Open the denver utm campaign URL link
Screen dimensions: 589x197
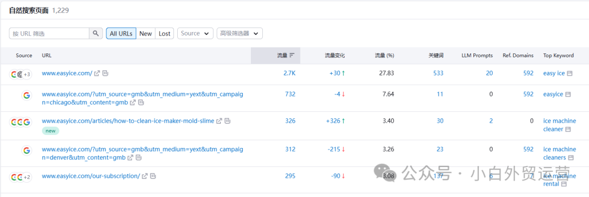(x=142, y=153)
